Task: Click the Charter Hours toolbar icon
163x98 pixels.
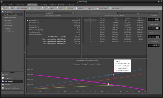Action: click(x=98, y=8)
